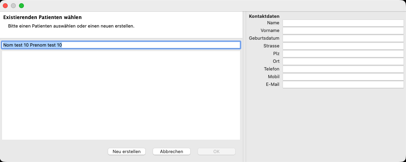The width and height of the screenshot is (406, 162).
Task: Click the 'Kontaktdaten' section heading
Action: click(x=264, y=16)
